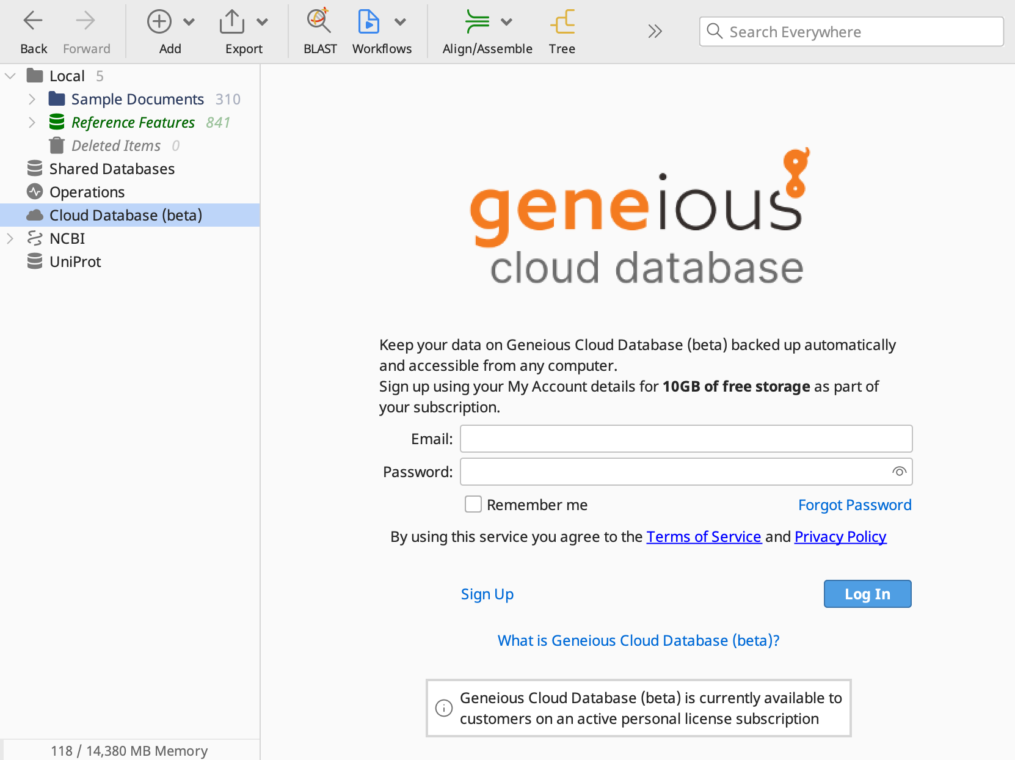Viewport: 1015px width, 760px height.
Task: Toggle password visibility with the eye icon
Action: 898,472
